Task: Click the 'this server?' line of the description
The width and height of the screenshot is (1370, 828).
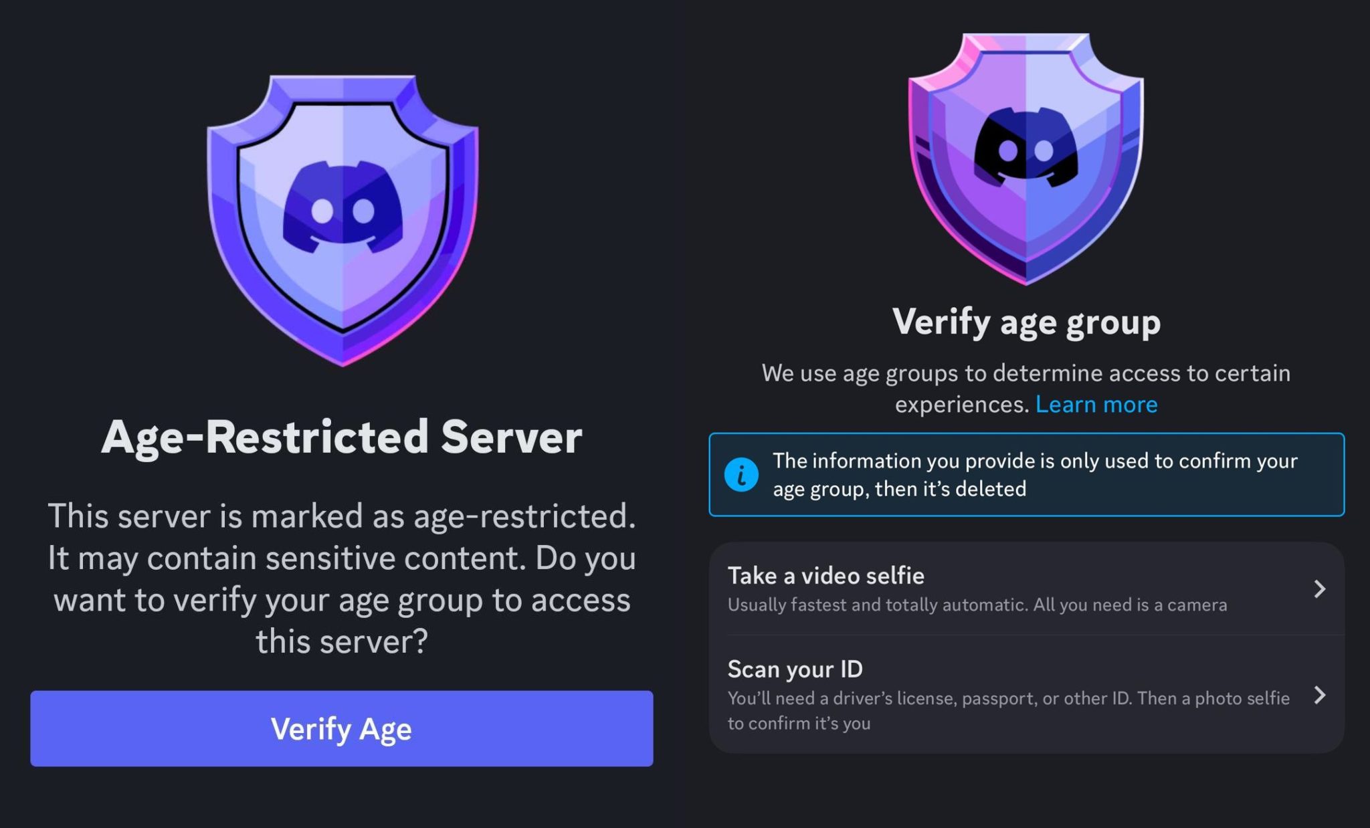Action: tap(342, 642)
